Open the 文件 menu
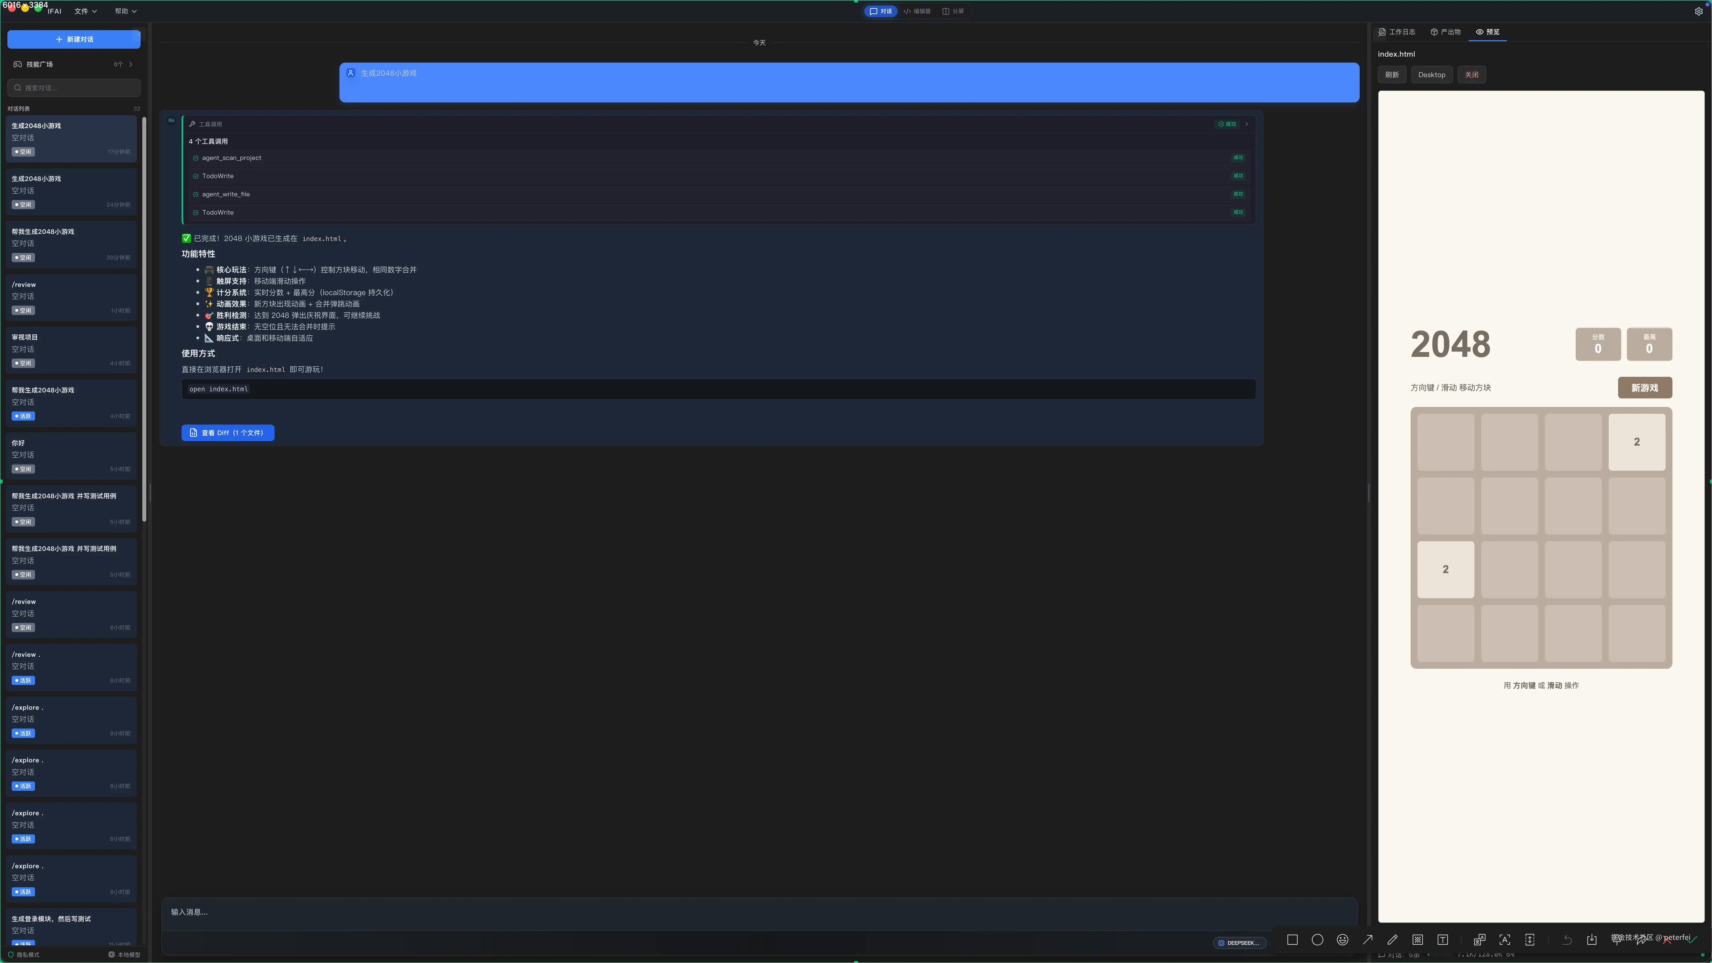 click(x=85, y=11)
